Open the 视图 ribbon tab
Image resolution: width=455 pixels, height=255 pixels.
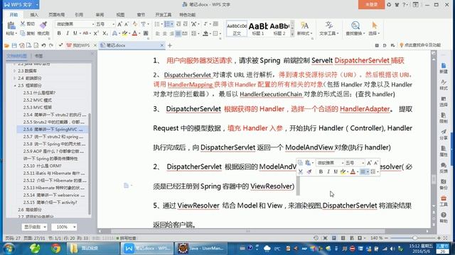(120, 14)
